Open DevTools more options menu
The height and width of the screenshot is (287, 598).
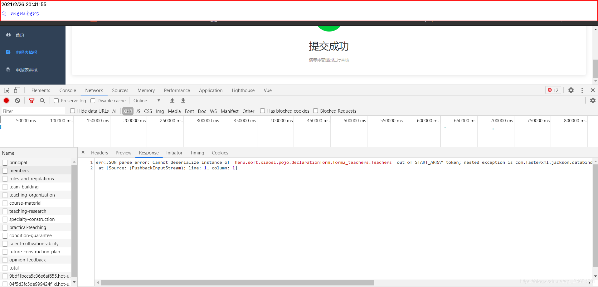582,90
